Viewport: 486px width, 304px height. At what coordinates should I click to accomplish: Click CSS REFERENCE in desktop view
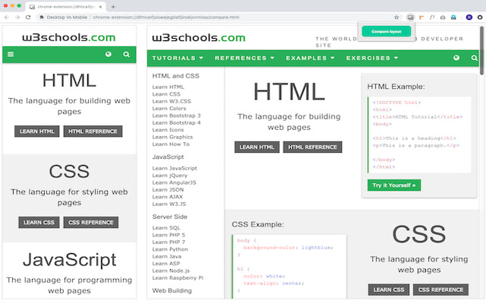[440, 290]
